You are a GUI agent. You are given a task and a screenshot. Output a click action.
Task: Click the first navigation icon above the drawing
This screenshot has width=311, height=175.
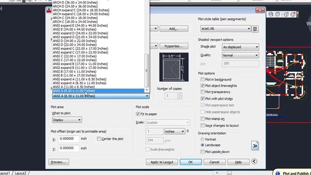click(271, 14)
